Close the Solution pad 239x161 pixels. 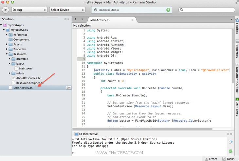coord(68,19)
